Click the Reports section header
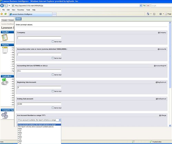172x144 pixels. (x=7, y=45)
